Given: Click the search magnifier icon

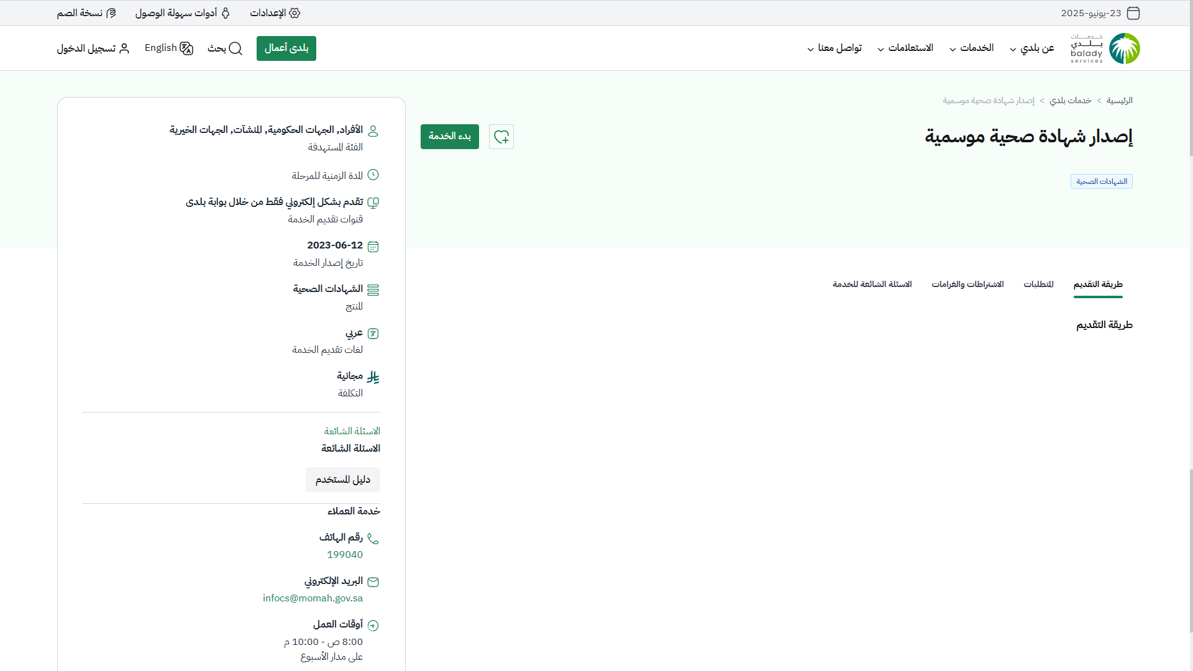Looking at the screenshot, I should [x=235, y=48].
